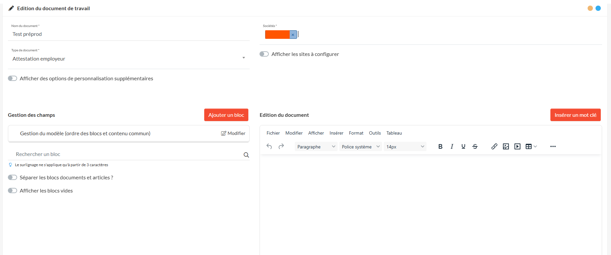The image size is (611, 255).
Task: Undo the last editor action
Action: [269, 146]
